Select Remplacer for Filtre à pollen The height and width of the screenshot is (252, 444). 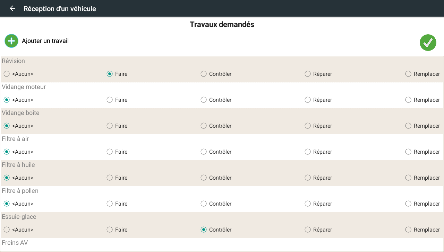tap(408, 204)
